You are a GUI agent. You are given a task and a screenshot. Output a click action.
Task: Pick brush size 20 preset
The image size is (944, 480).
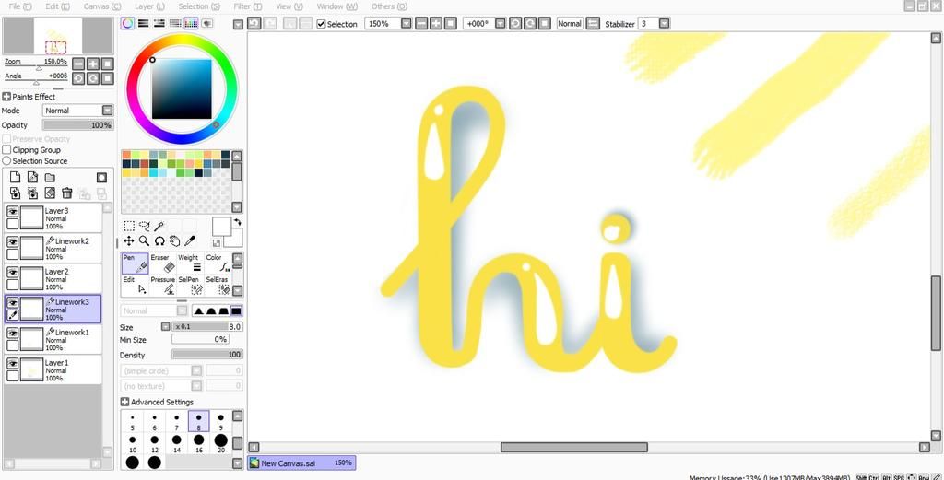pos(221,443)
